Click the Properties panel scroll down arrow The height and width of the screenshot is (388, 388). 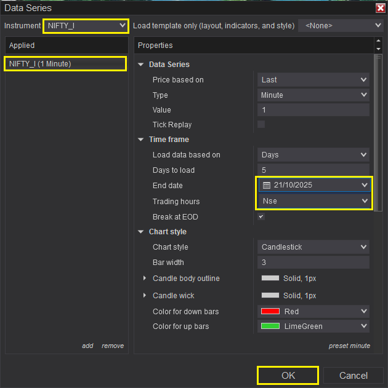click(x=378, y=49)
